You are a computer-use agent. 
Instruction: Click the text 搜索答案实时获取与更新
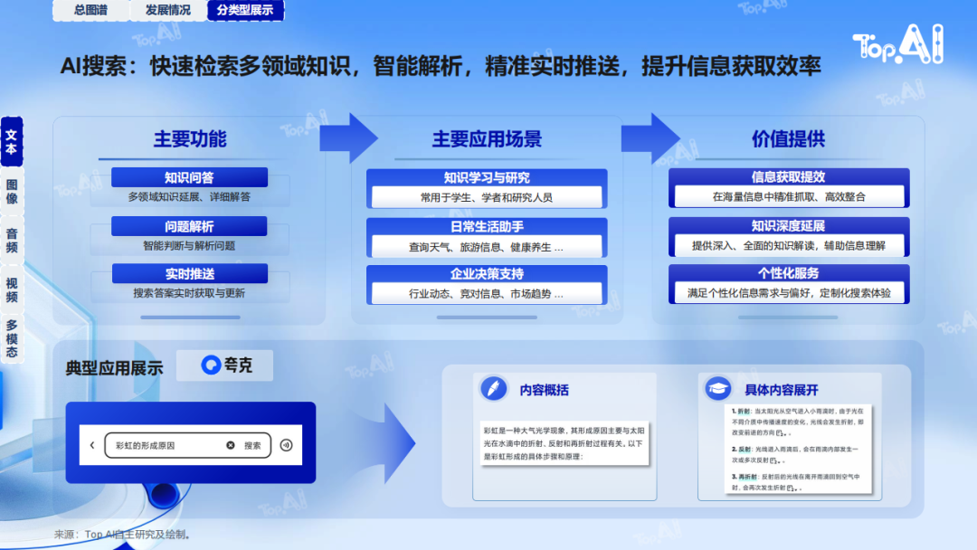coord(189,293)
